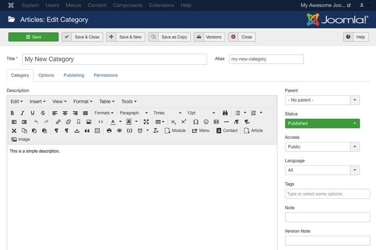Click the Insert/Edit Link icon
Viewport: 376px width, 250px height.
[58, 122]
